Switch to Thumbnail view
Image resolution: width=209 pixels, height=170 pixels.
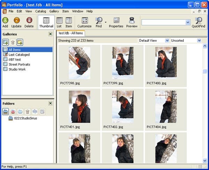pos(46,22)
